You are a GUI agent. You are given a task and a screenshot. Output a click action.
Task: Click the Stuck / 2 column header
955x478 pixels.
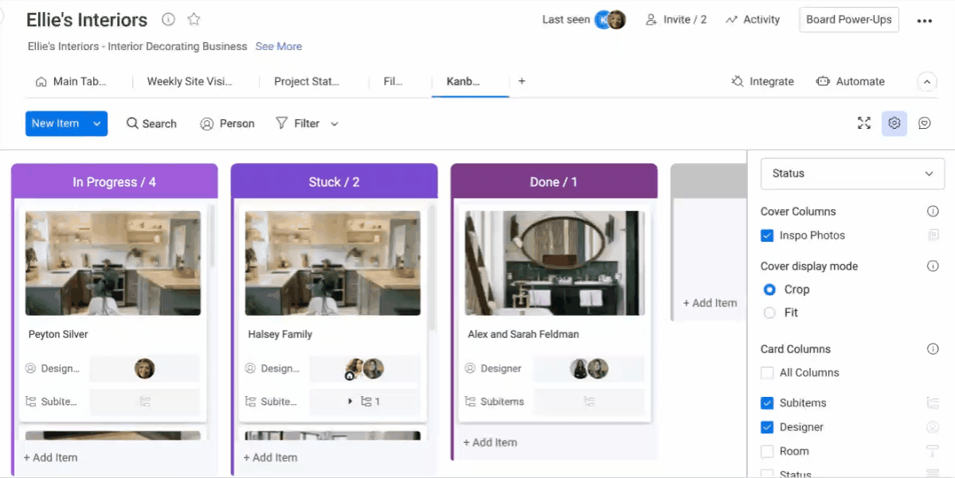pos(334,182)
